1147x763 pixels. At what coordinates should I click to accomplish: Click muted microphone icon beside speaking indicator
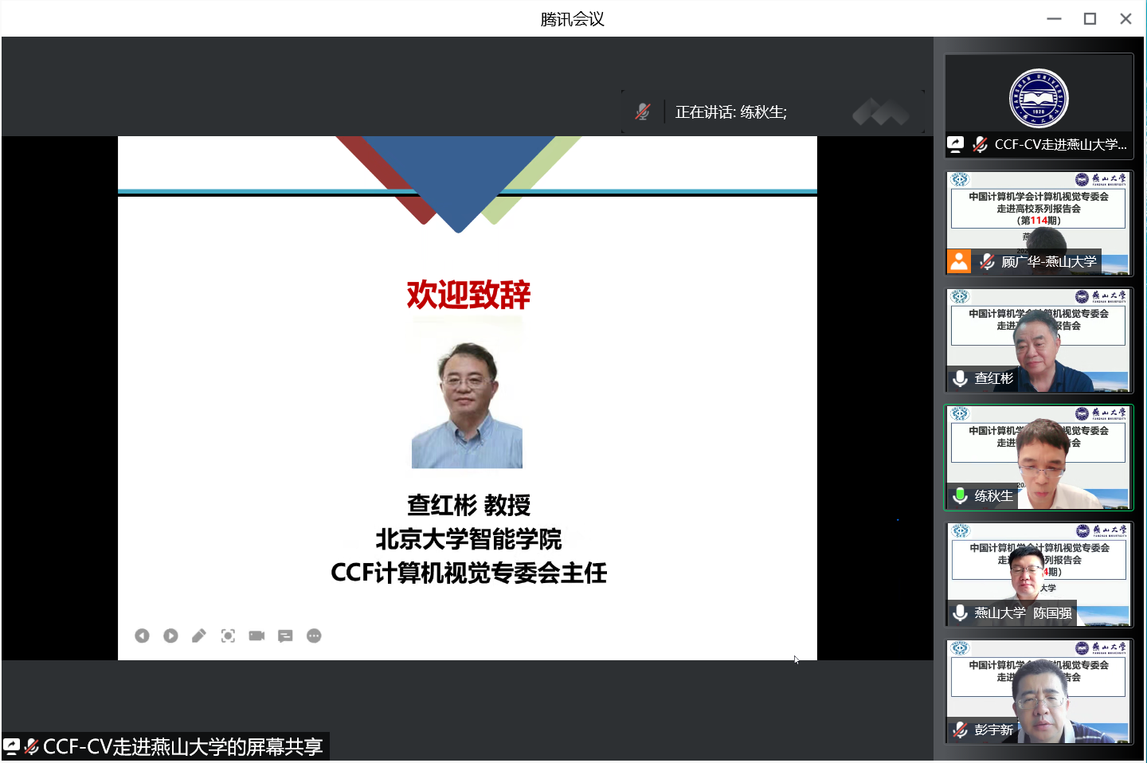643,112
